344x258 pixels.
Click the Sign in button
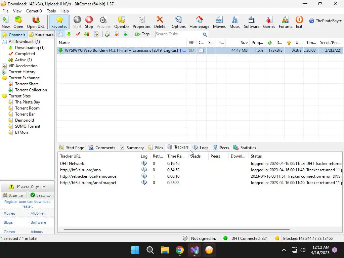tap(13, 195)
